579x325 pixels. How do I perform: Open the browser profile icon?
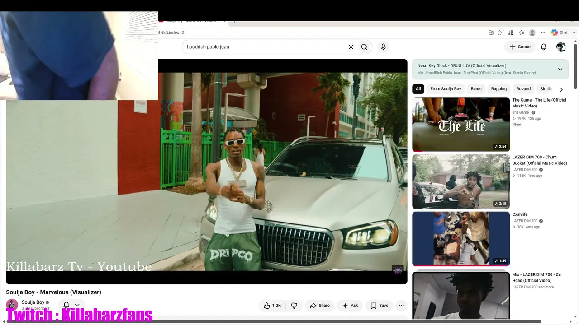pos(532,32)
